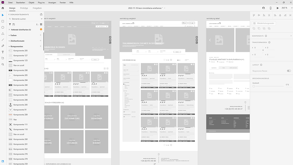Open the filter assets option

pos(10,24)
